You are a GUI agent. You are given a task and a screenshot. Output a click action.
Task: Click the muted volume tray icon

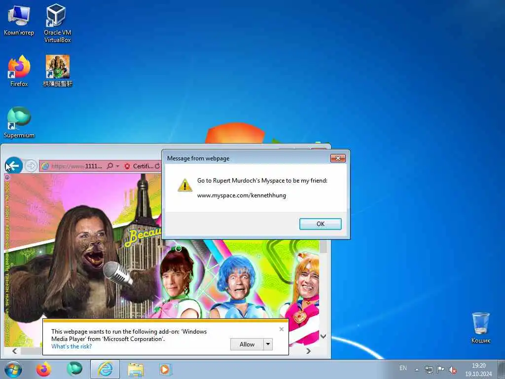(x=453, y=370)
